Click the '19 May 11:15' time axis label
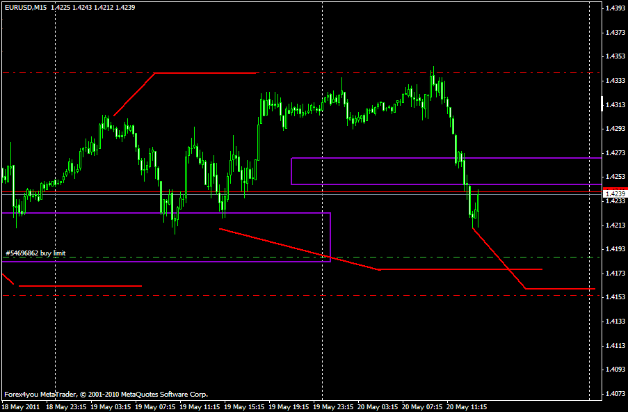This screenshot has height=412, width=628. click(200, 407)
